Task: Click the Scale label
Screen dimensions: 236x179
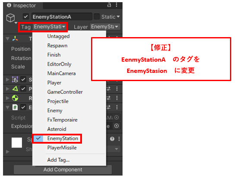Action: pyautogui.click(x=18, y=66)
